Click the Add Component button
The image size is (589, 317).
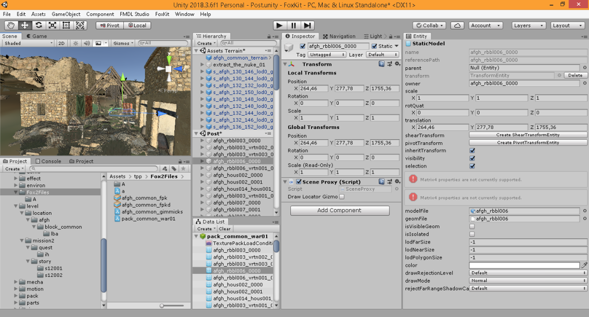[x=340, y=210]
